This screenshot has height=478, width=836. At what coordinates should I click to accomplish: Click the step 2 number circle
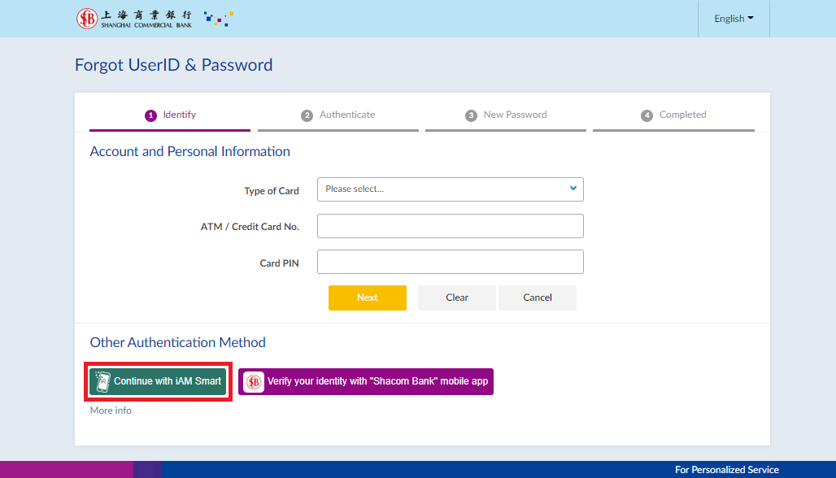(x=307, y=115)
